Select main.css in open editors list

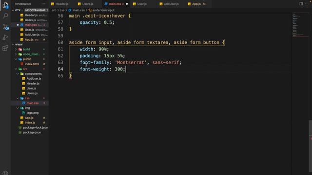coord(30,25)
